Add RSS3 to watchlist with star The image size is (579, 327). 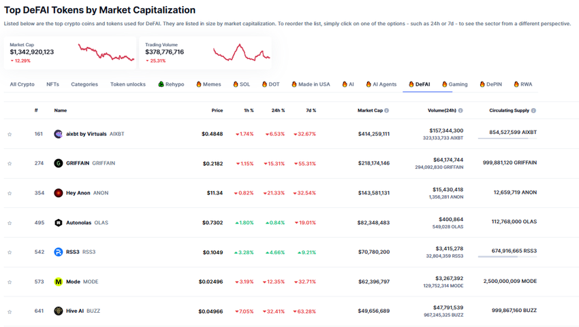tap(10, 252)
